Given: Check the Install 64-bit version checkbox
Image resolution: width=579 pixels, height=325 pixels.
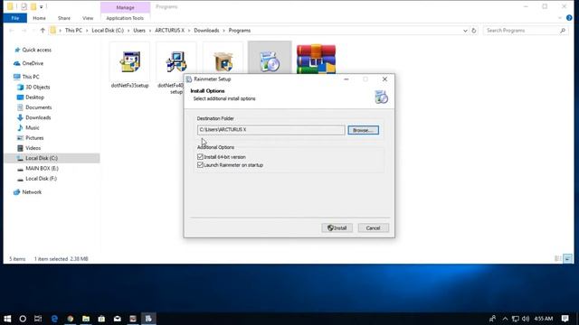Looking at the screenshot, I should (200, 157).
